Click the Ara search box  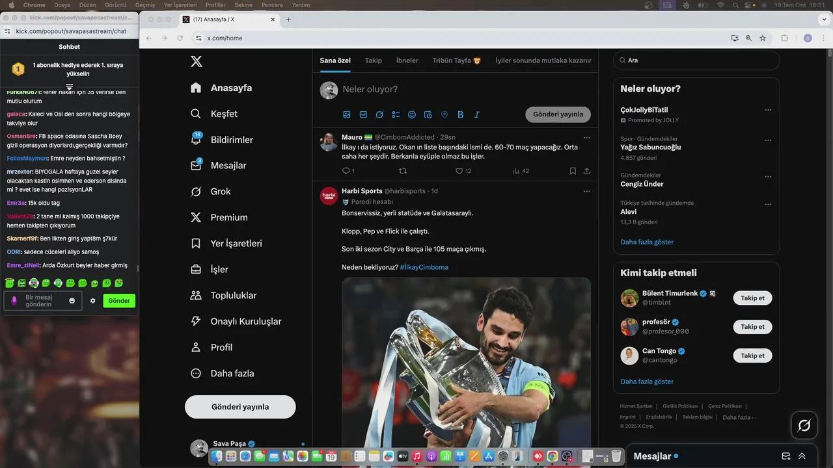pyautogui.click(x=696, y=60)
